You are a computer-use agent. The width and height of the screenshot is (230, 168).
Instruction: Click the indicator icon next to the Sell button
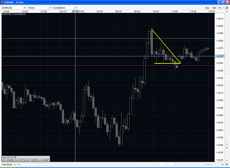[220, 8]
